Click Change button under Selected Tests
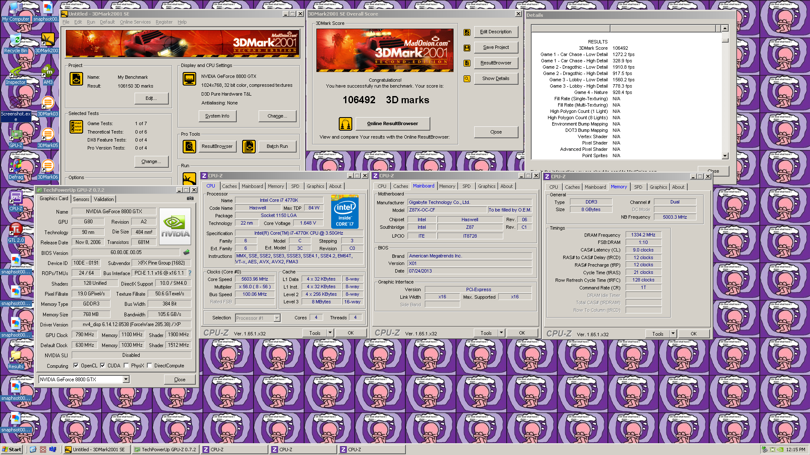810x455 pixels. coord(151,162)
